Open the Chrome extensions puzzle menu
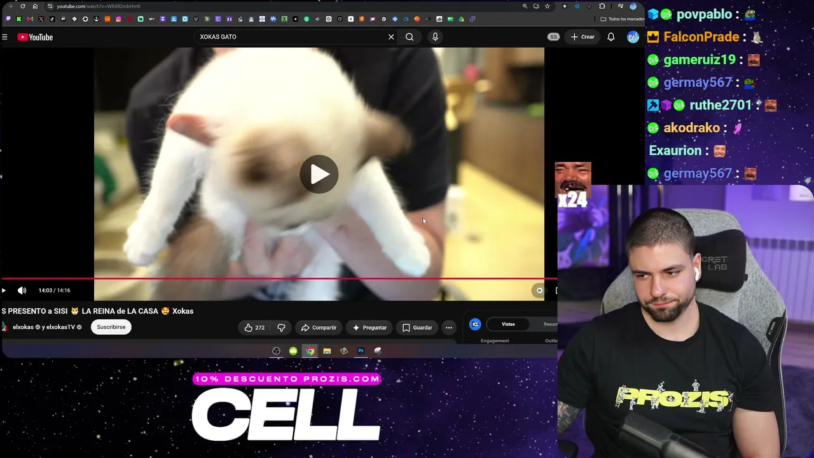The width and height of the screenshot is (814, 458). tap(602, 6)
